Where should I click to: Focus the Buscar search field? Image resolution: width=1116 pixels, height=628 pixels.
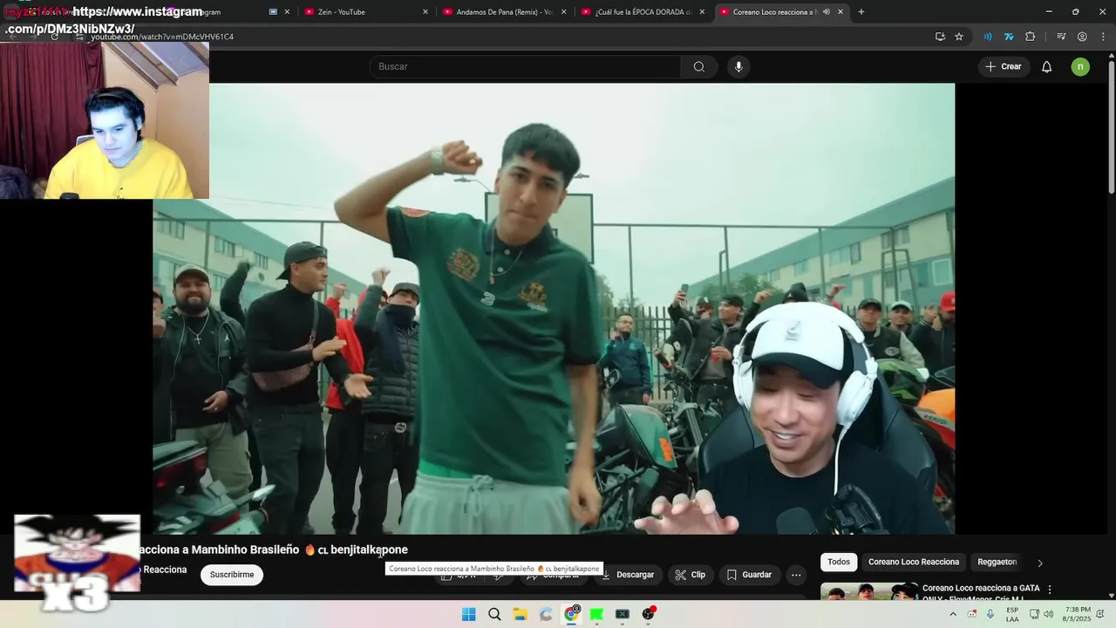[526, 67]
